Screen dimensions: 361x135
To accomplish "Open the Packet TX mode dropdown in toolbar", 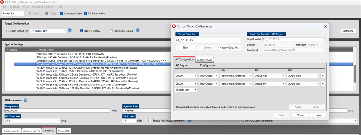I will tap(13, 13).
